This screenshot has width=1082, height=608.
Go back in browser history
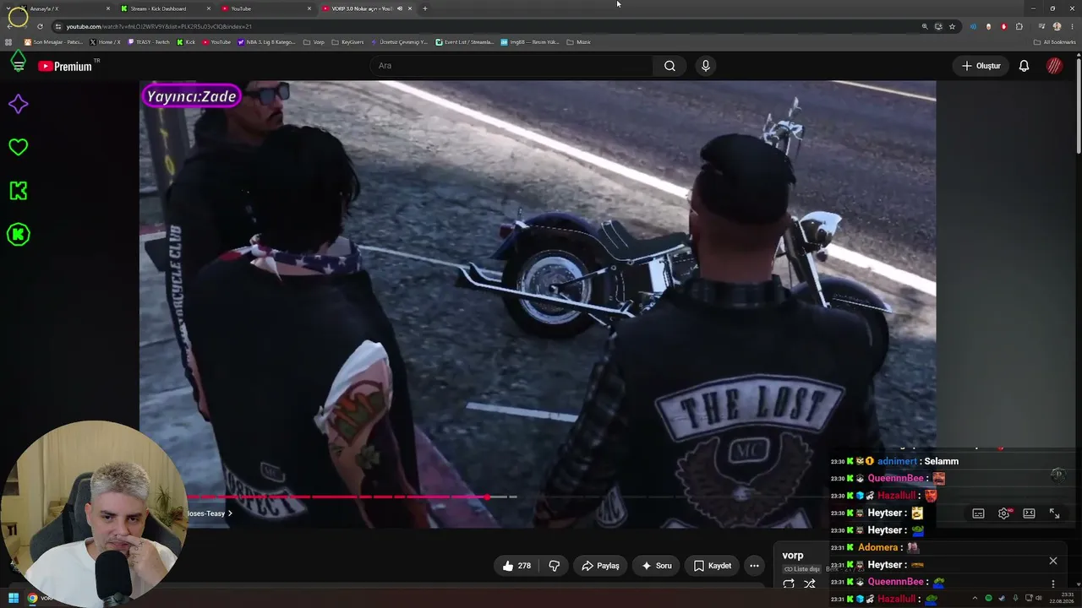click(x=9, y=26)
